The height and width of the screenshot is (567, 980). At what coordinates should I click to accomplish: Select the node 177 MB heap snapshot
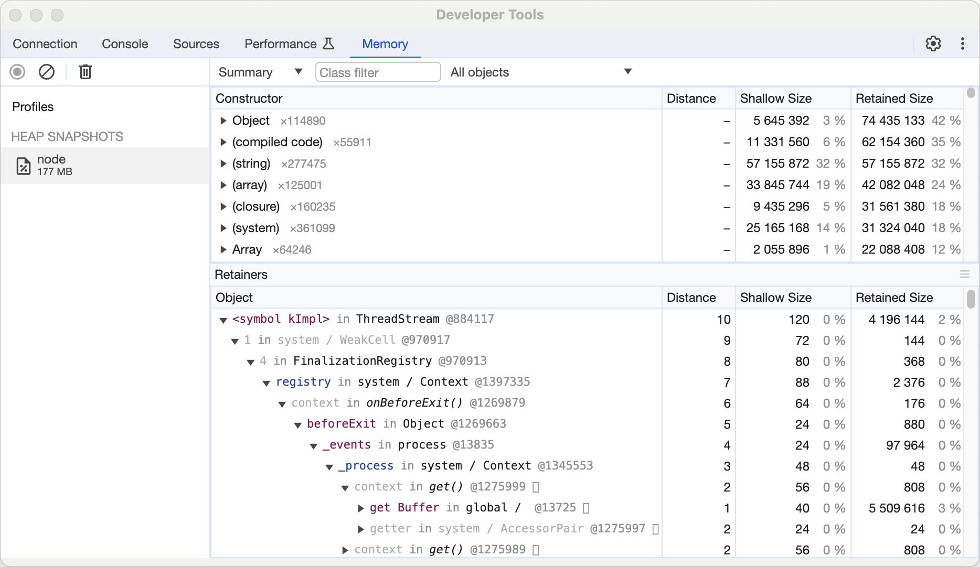pyautogui.click(x=105, y=166)
